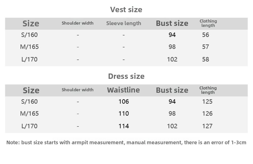Click the Vest size heading
This screenshot has width=253, height=164.
(126, 10)
